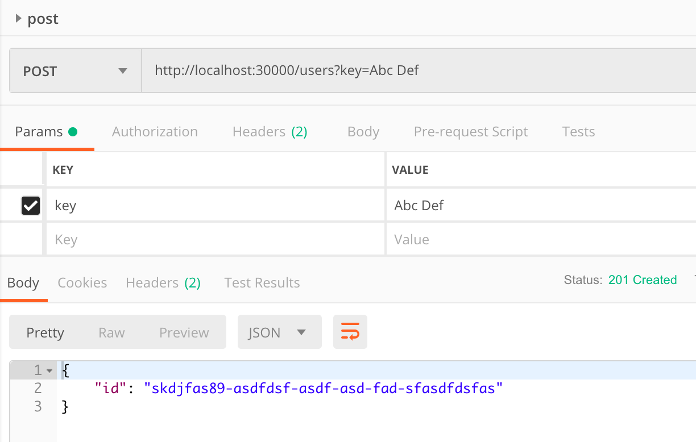Open the request Headers tab
696x442 pixels.
tap(270, 131)
